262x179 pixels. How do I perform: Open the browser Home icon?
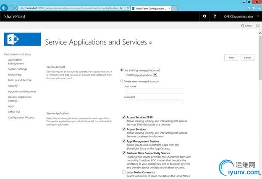click(x=249, y=8)
